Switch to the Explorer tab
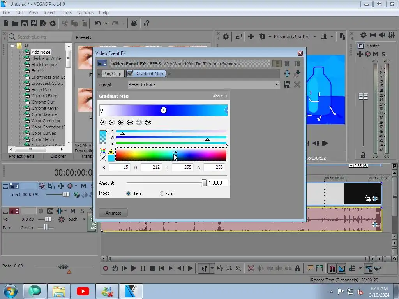Image resolution: width=399 pixels, height=299 pixels. [58, 156]
